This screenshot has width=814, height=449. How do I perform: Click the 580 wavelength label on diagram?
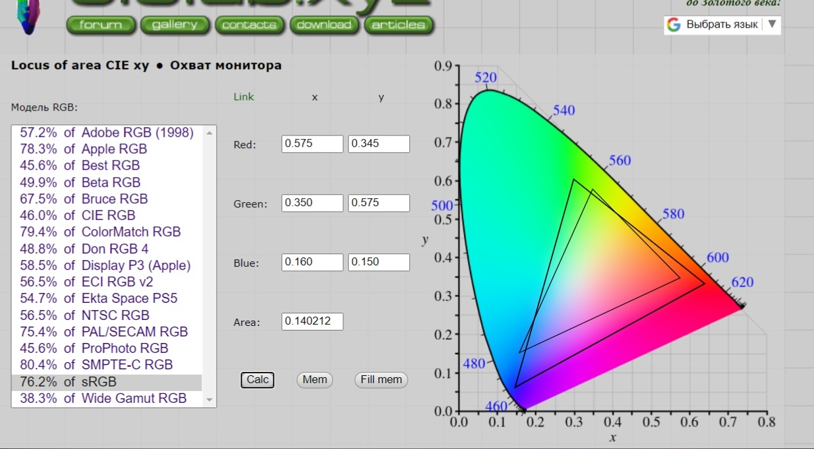pyautogui.click(x=674, y=214)
